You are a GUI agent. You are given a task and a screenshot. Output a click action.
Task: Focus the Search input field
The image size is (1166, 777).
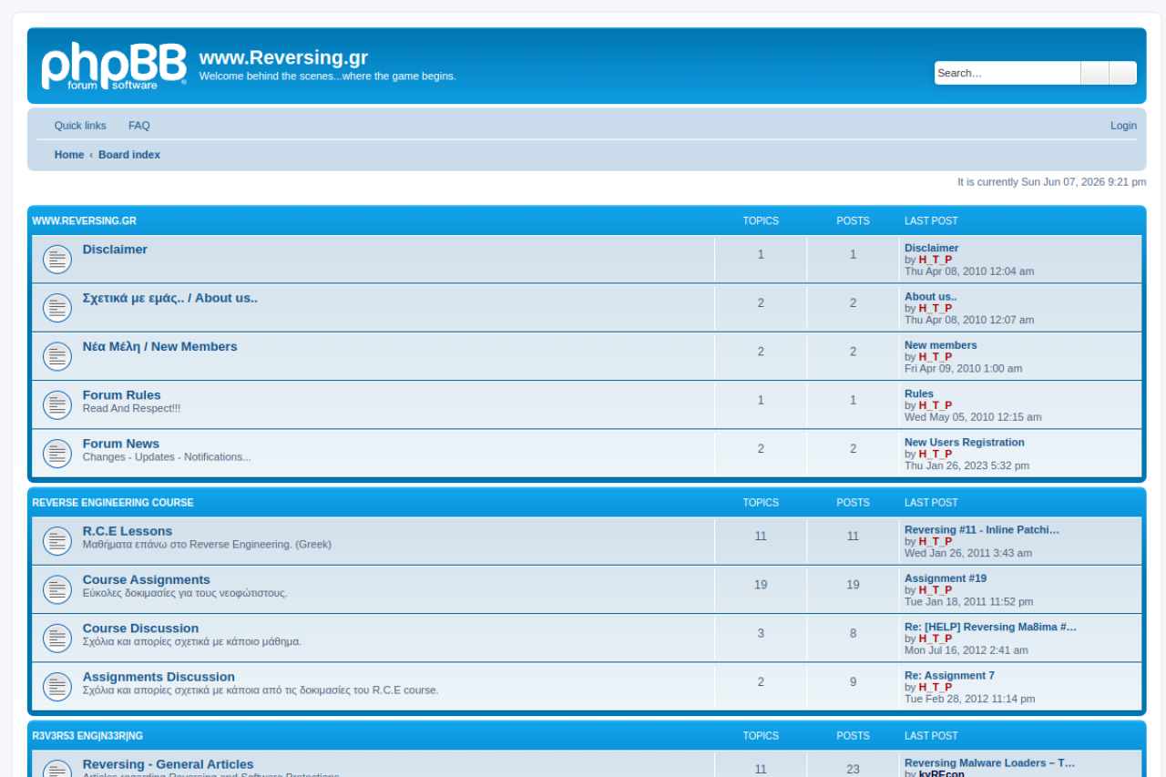tap(1007, 73)
